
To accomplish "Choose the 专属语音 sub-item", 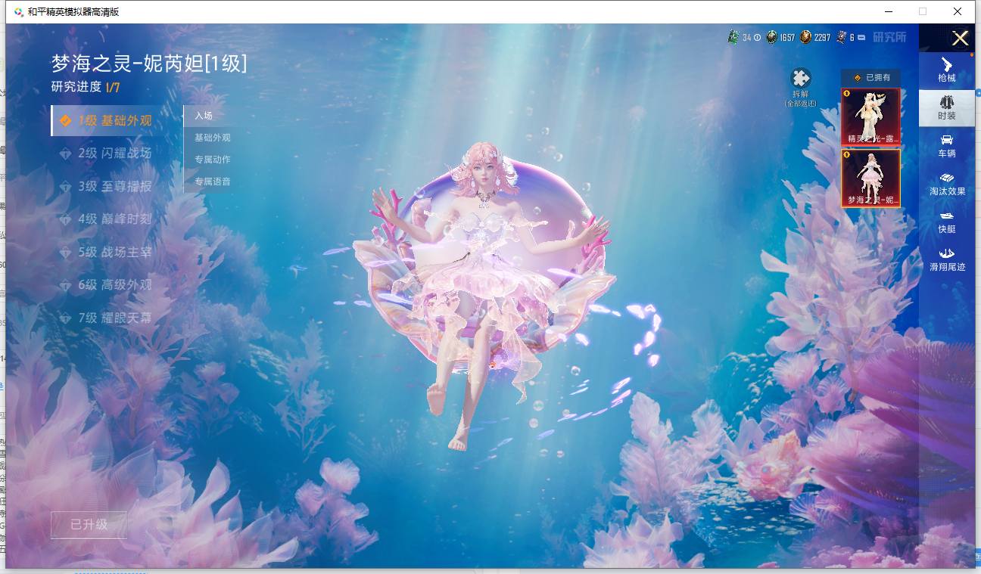I will (212, 182).
